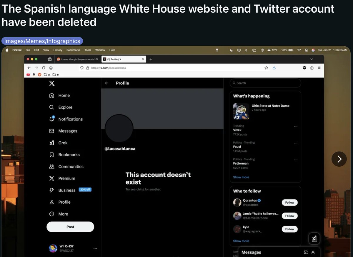Open Communities in the sidebar
353x257 pixels.
[66, 167]
